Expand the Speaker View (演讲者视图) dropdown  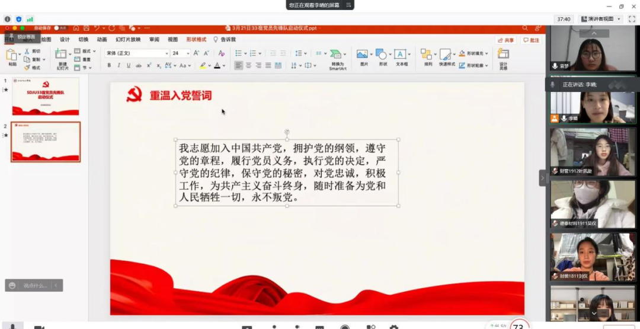(619, 19)
